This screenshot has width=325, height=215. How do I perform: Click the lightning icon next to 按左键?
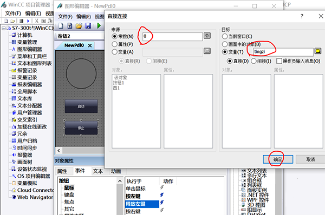pos(162,194)
